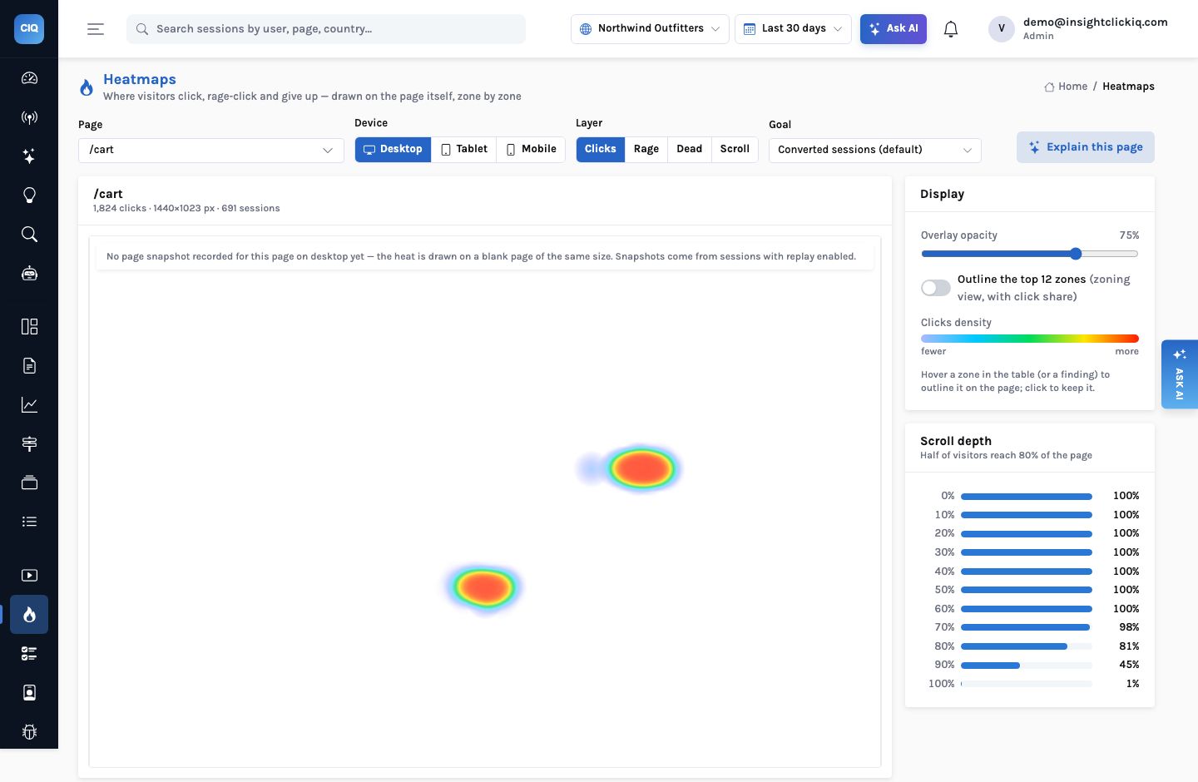Screen dimensions: 1198x782
Task: Select Mobile device option
Action: click(531, 149)
